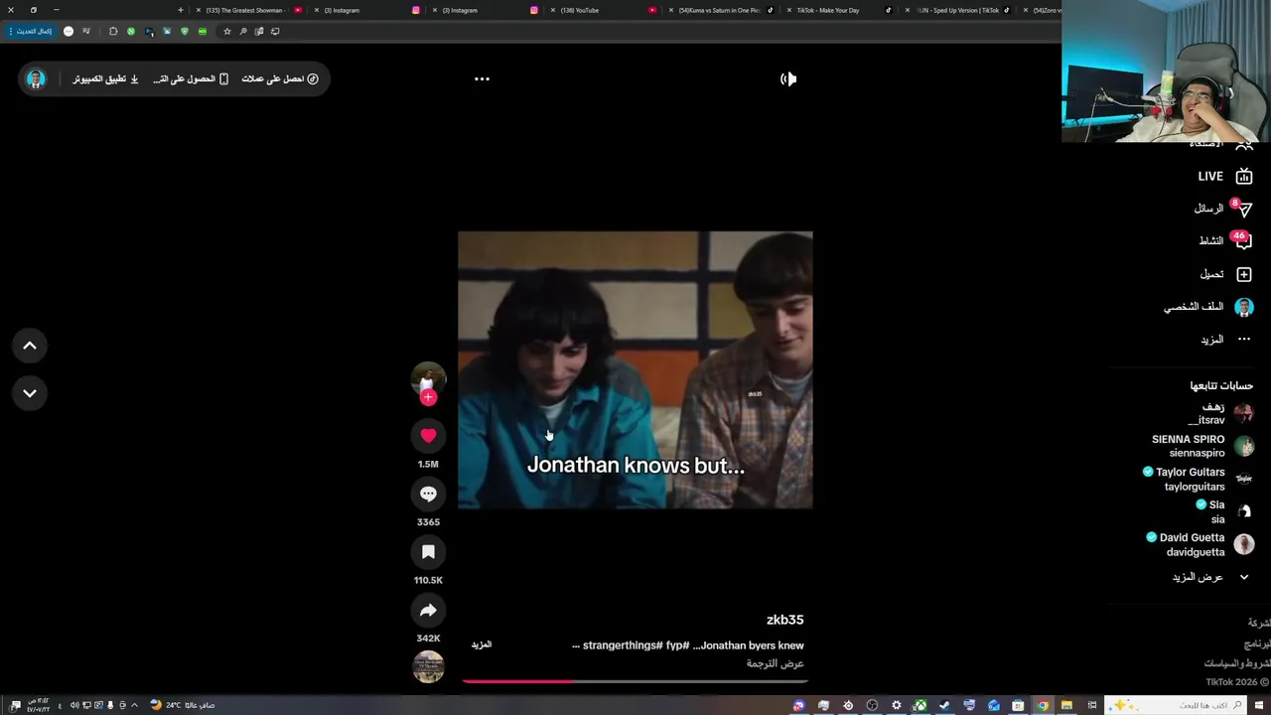Open LIVE in the sidebar
This screenshot has height=715, width=1271.
coord(1224,176)
